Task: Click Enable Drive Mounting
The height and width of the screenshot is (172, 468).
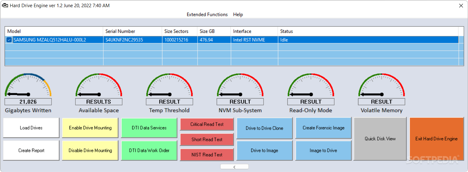Action: pos(90,128)
